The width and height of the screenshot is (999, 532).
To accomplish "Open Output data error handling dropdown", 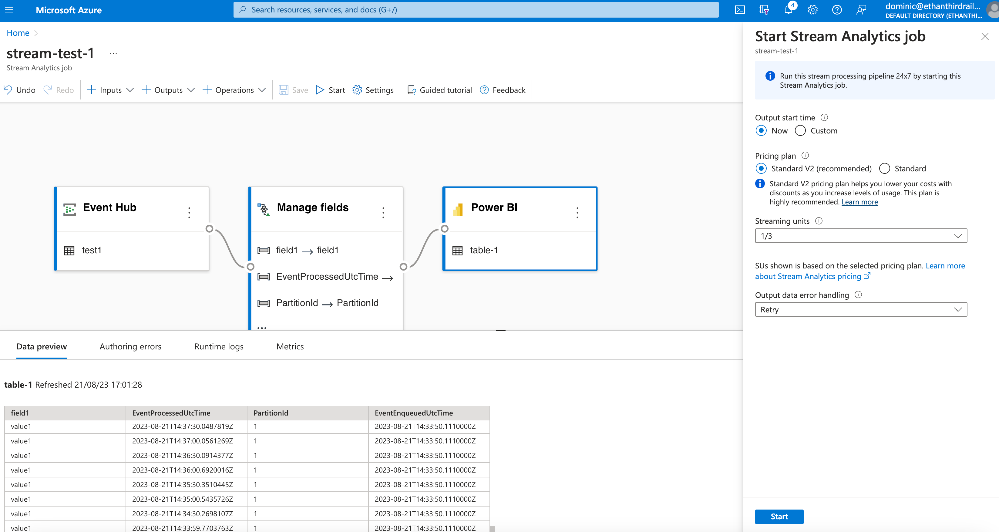I will [860, 309].
